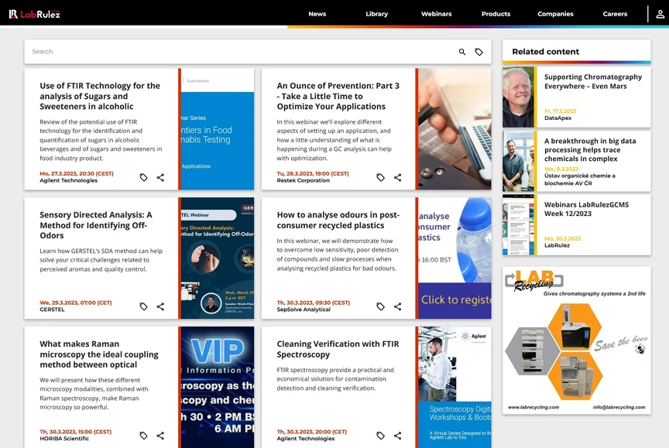
Task: Open 'An Ounce of Prevention: Part 3' title
Action: pyautogui.click(x=338, y=96)
